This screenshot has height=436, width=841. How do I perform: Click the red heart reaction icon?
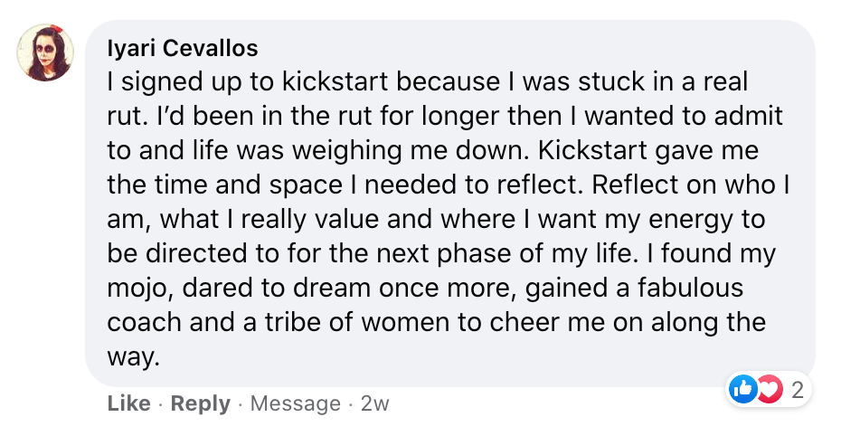[768, 390]
